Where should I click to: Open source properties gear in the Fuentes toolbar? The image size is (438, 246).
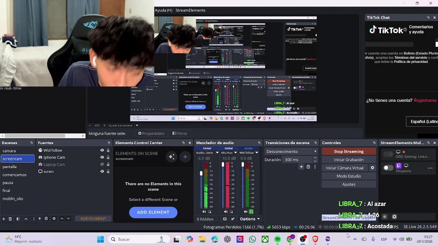[54, 219]
